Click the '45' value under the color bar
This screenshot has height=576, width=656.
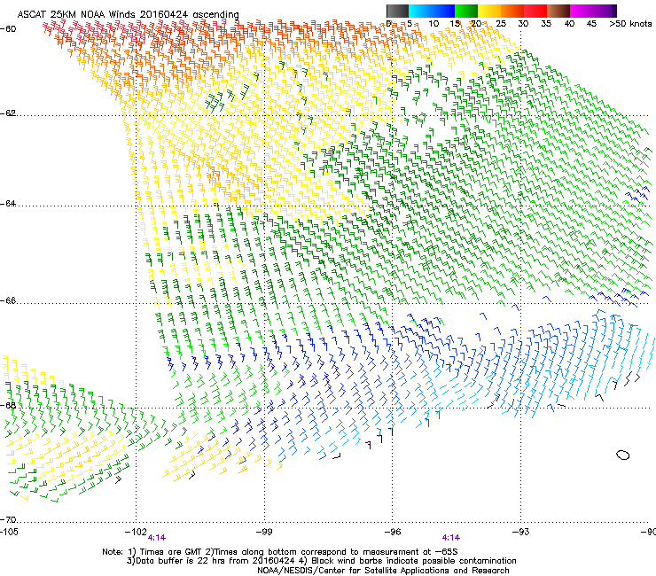coord(591,23)
